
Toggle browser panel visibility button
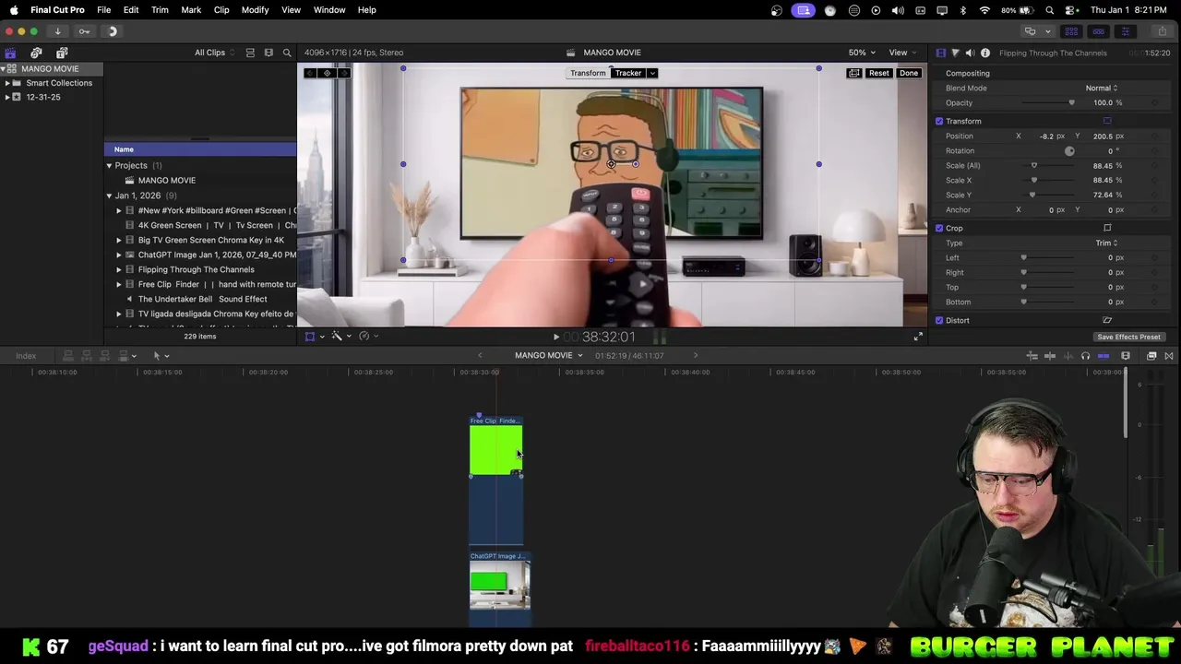pos(1071,31)
